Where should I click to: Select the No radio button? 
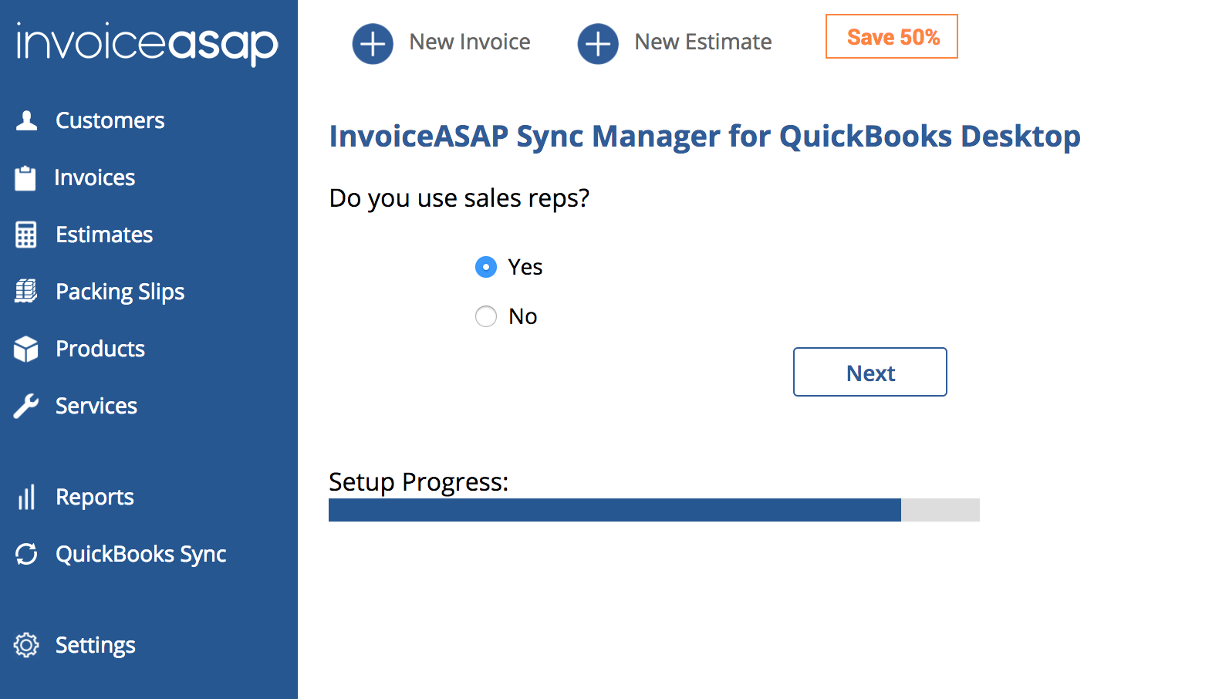[x=486, y=316]
